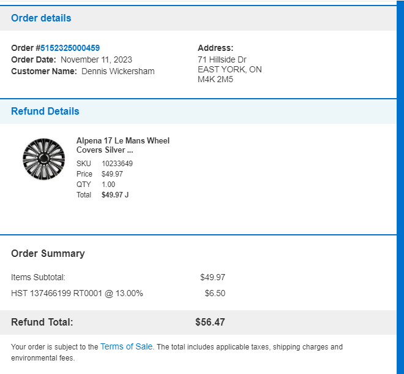Screen dimensions: 404x374
Task: Click the Alpena wheel cover product image
Action: coord(44,159)
